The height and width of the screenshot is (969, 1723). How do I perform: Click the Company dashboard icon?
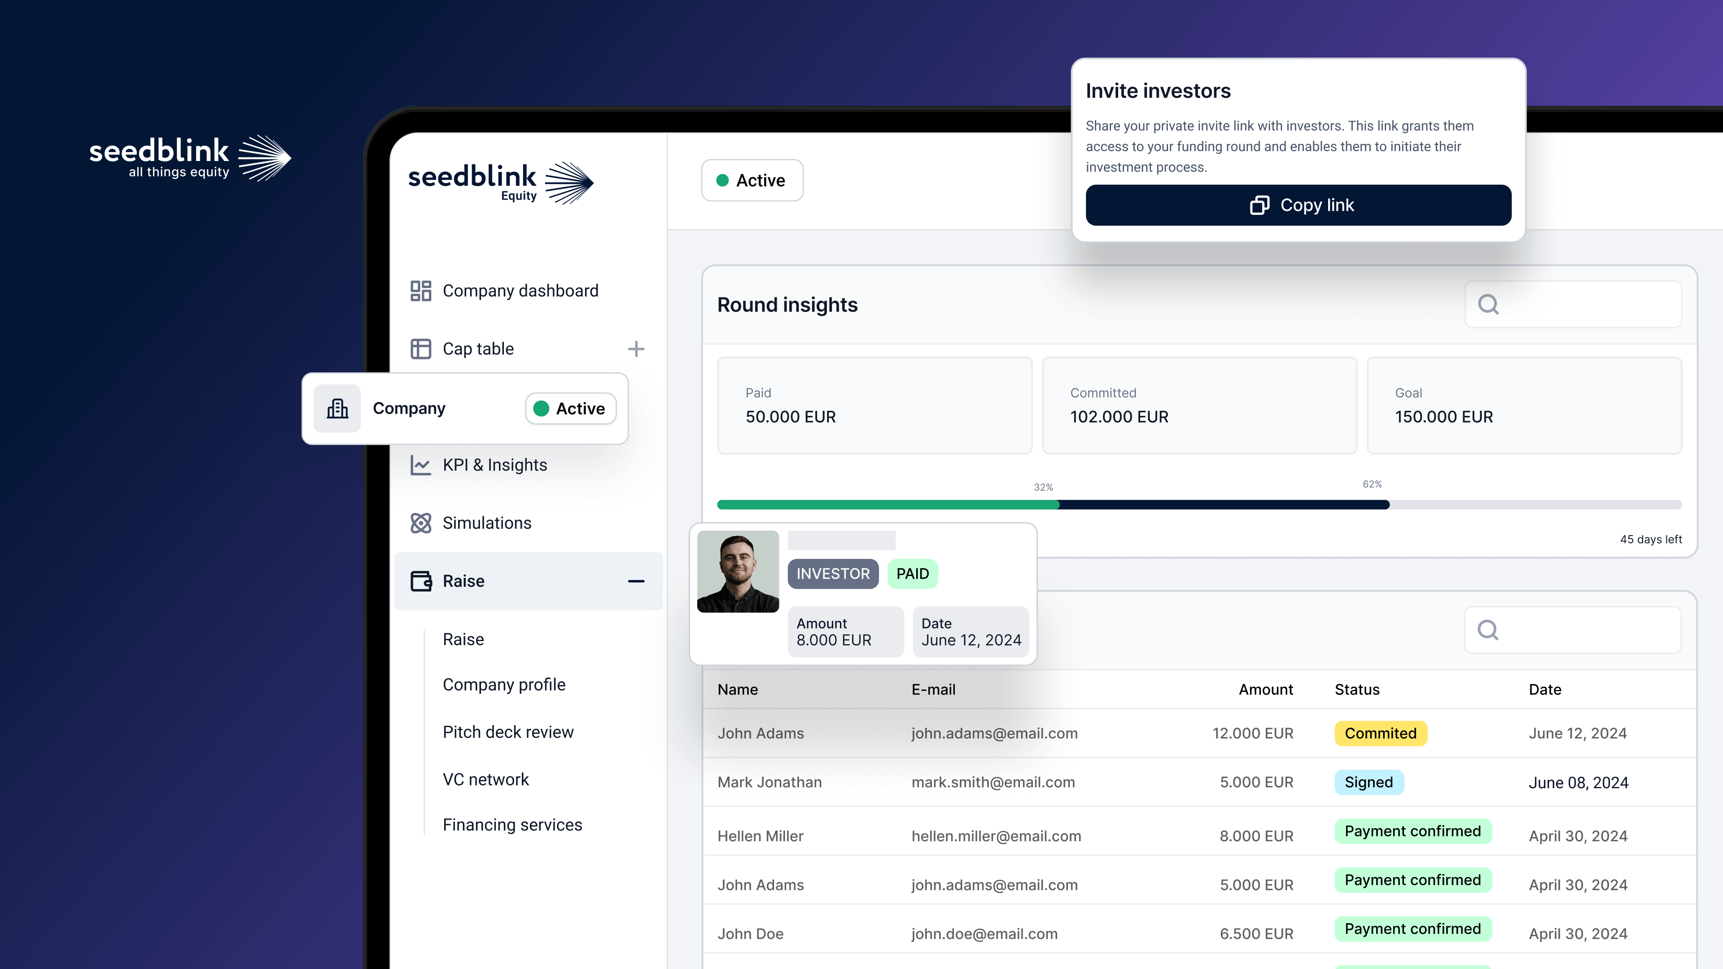421,290
